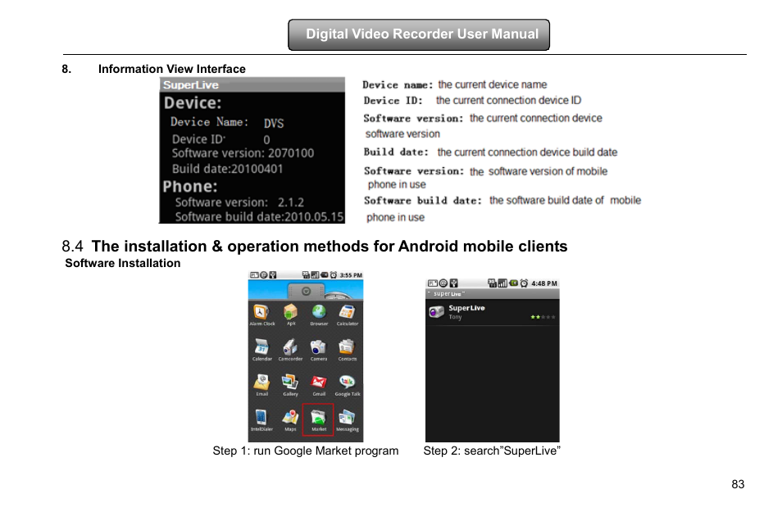Click the alarm icon beside 4:48 PM
Image resolution: width=782 pixels, height=521 pixels.
pos(524,283)
